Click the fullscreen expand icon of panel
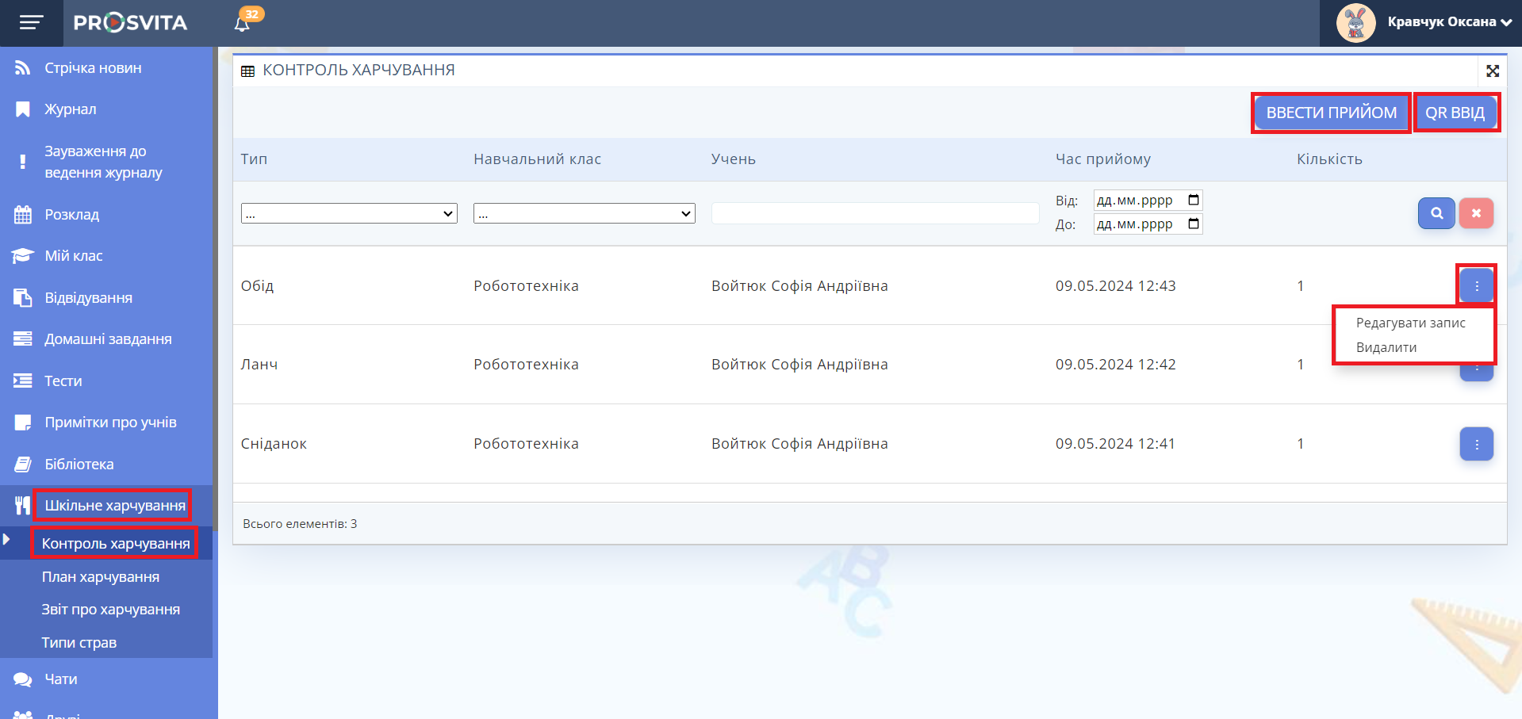 pos(1492,71)
